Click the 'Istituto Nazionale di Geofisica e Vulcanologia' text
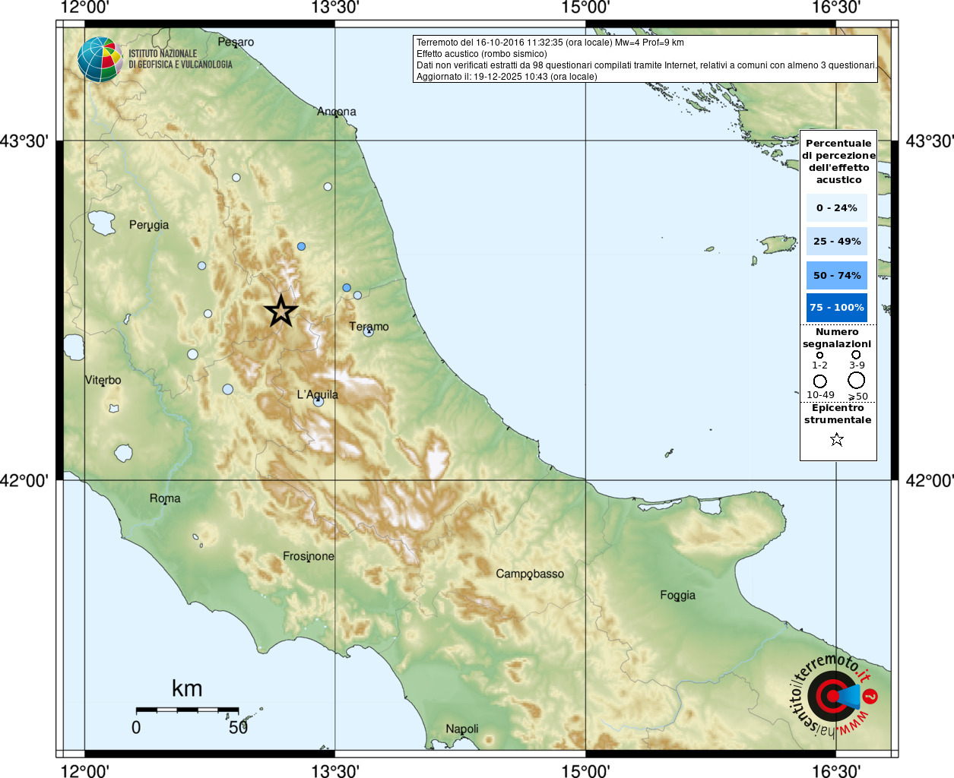The width and height of the screenshot is (954, 778). (180, 59)
